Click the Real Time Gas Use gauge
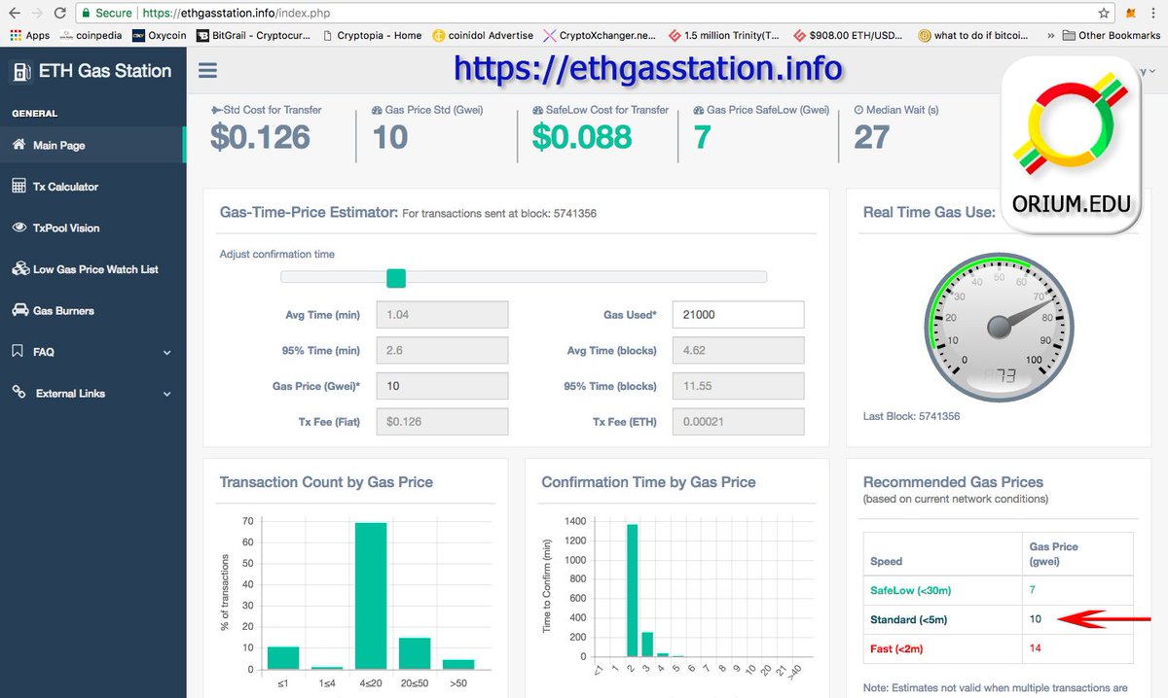The image size is (1168, 698). coord(999,326)
